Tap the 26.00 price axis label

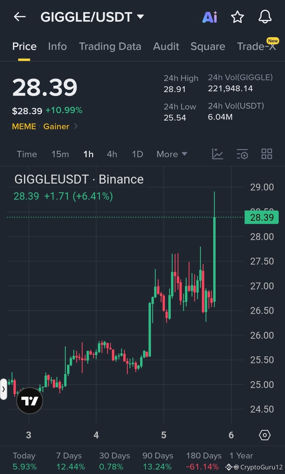coord(262,335)
